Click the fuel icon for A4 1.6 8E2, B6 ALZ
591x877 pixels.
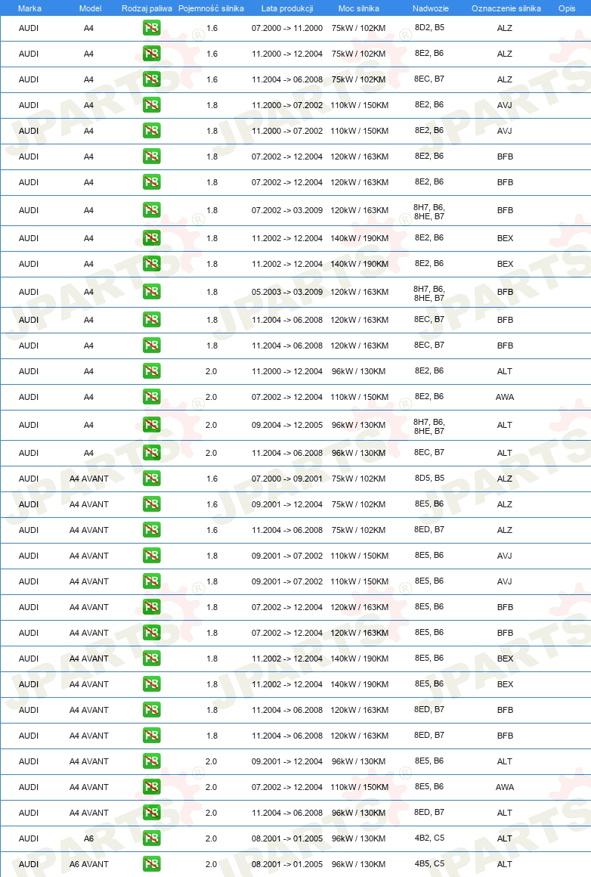(x=151, y=54)
